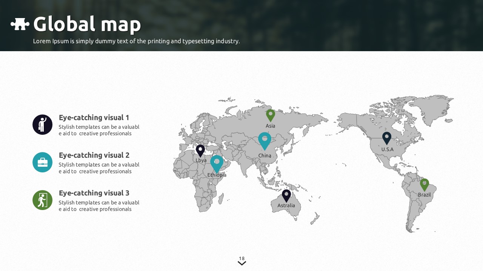
Task: Click the 'Eye-catching visual 2' heading
Action: 94,155
